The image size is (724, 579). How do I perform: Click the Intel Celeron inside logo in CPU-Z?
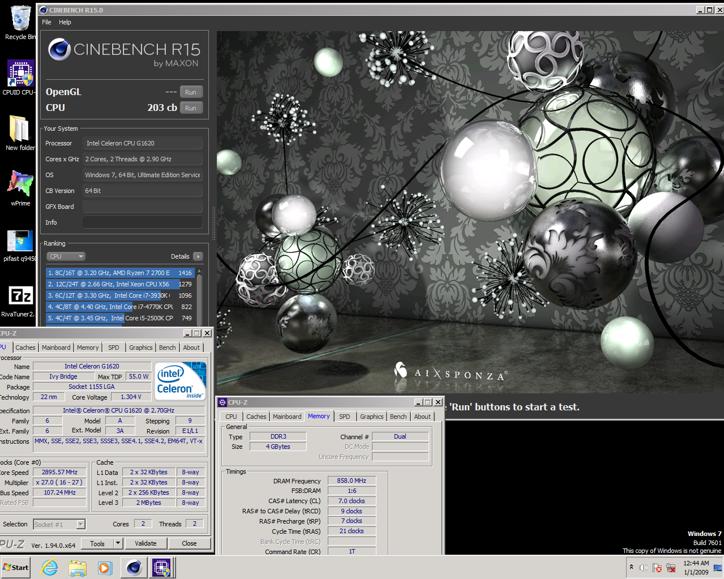click(180, 381)
